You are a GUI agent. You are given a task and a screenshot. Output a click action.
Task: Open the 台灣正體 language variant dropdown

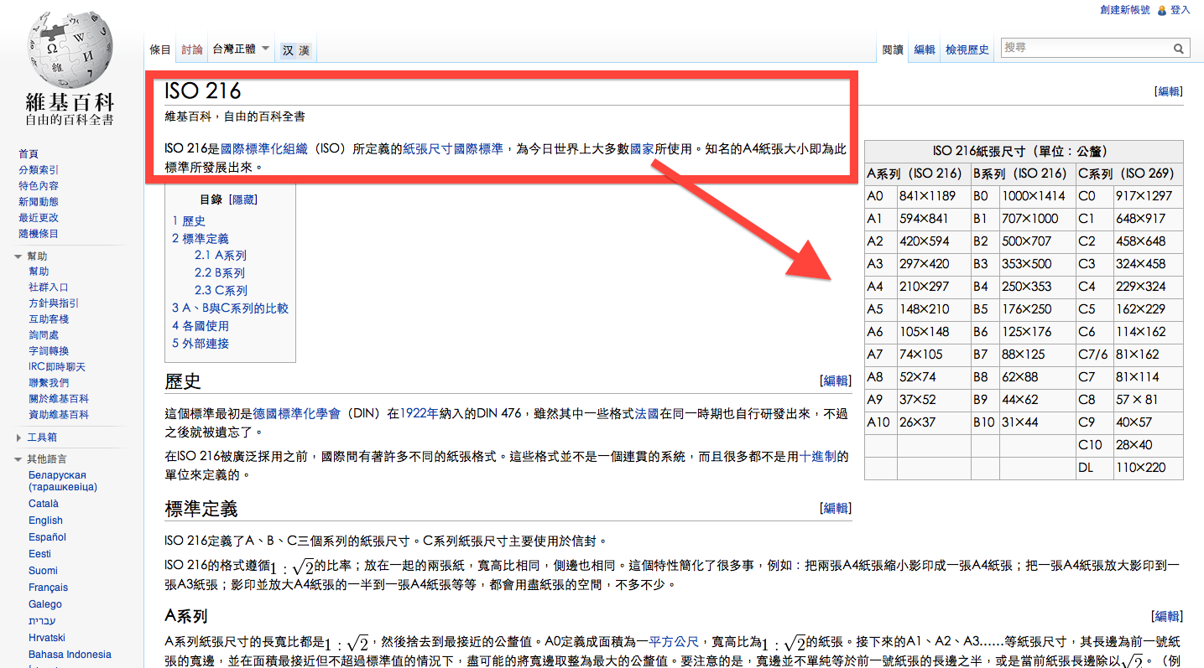pos(242,49)
